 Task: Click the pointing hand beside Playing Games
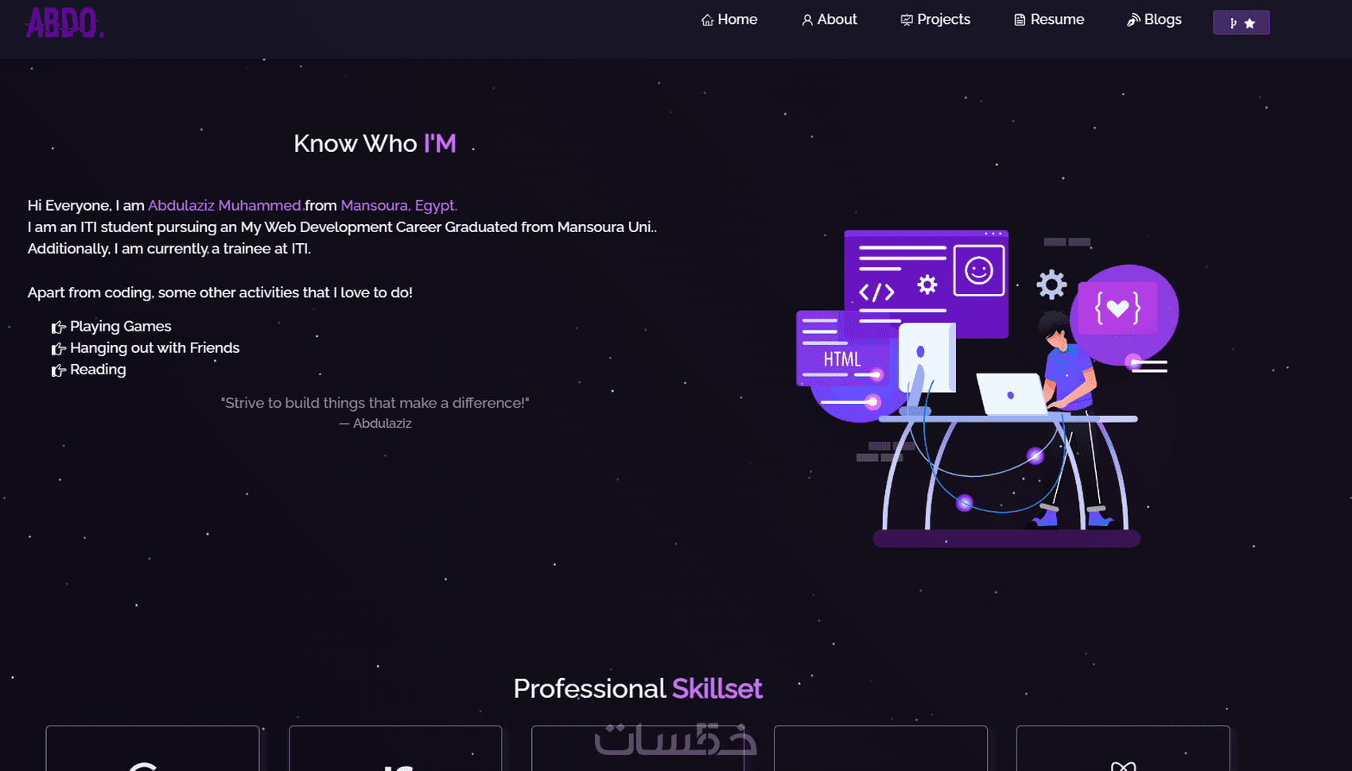(x=59, y=327)
